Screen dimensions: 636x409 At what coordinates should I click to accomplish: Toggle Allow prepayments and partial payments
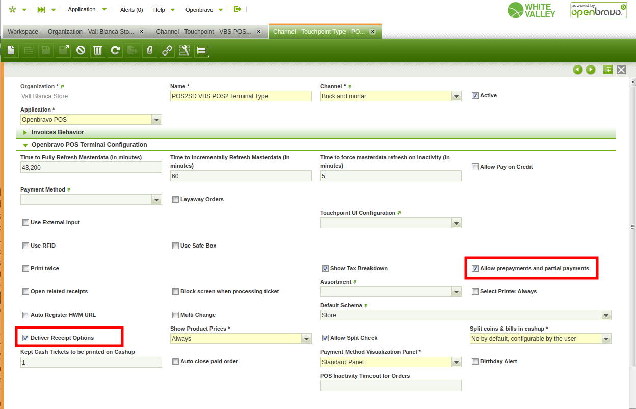[x=475, y=268]
